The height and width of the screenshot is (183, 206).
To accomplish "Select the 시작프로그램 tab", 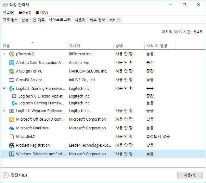I will click(60, 20).
